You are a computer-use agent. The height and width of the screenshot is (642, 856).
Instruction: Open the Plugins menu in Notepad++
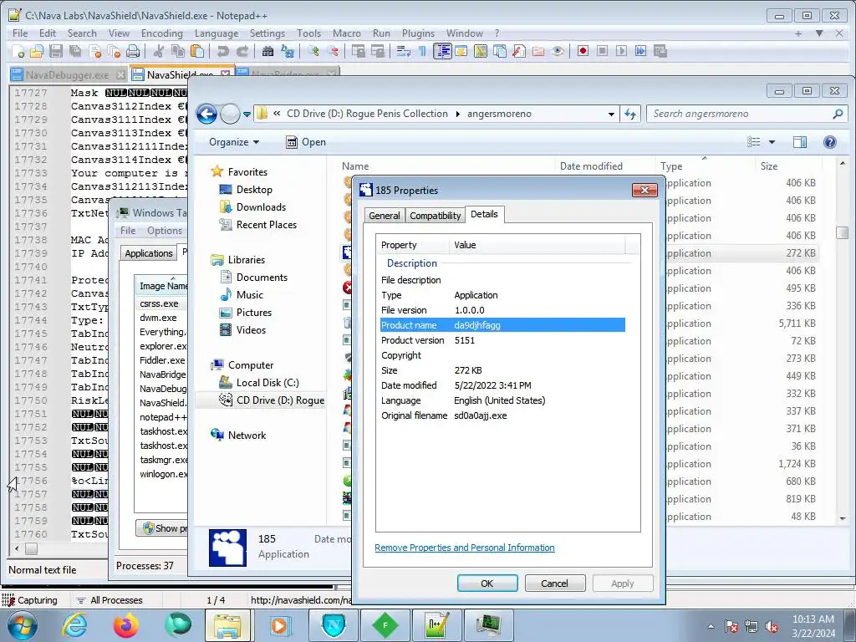point(418,33)
